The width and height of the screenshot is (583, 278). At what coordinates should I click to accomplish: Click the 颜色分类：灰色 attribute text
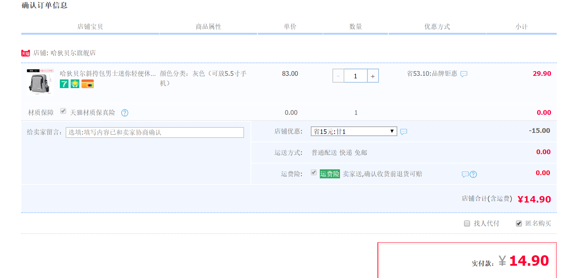203,78
